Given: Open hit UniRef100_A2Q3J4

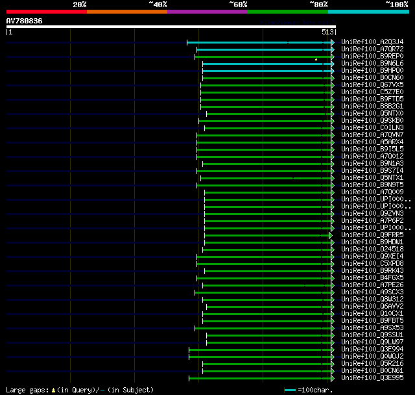Looking at the screenshot, I should click(372, 42).
